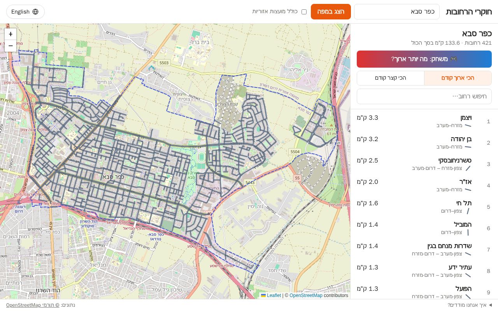This screenshot has width=498, height=311.
Task: Click direction line icon for טשרניחובסקי
Action: coord(468,168)
